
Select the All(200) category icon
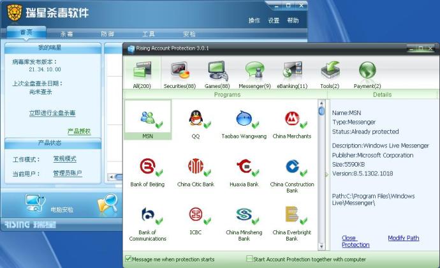[x=142, y=70]
